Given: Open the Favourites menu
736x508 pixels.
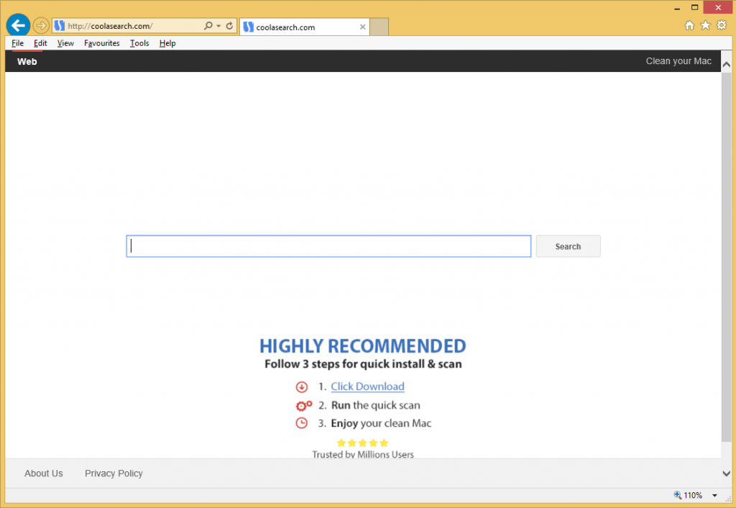Looking at the screenshot, I should pyautogui.click(x=102, y=43).
